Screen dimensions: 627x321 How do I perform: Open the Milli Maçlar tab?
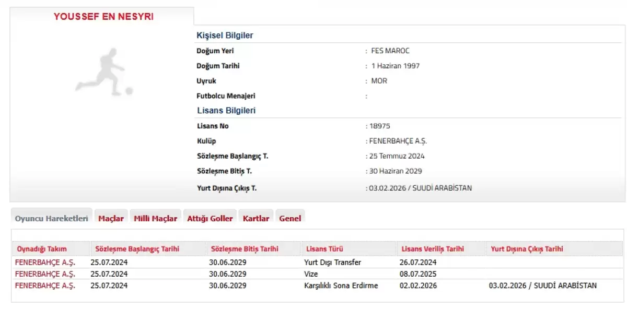point(155,218)
